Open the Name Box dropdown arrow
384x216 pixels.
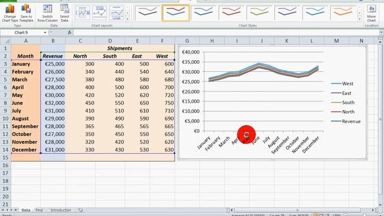coord(45,32)
